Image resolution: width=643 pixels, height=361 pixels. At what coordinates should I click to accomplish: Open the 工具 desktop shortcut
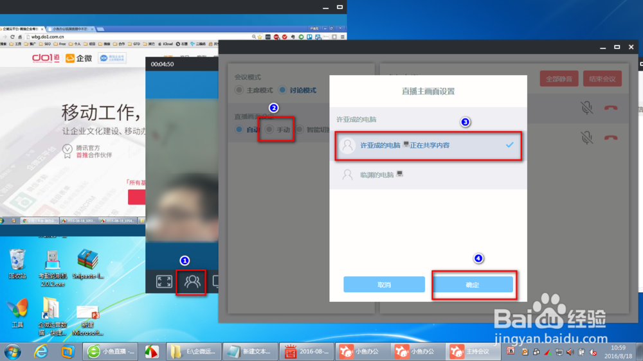[x=17, y=313]
